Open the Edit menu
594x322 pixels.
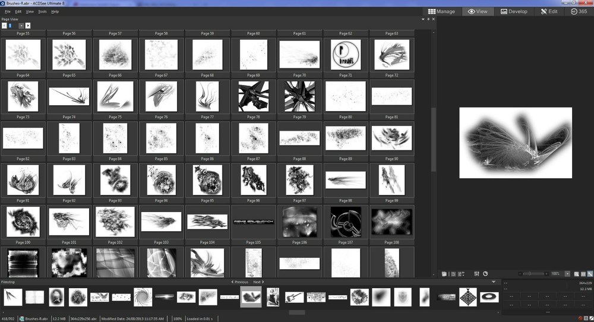click(x=18, y=12)
